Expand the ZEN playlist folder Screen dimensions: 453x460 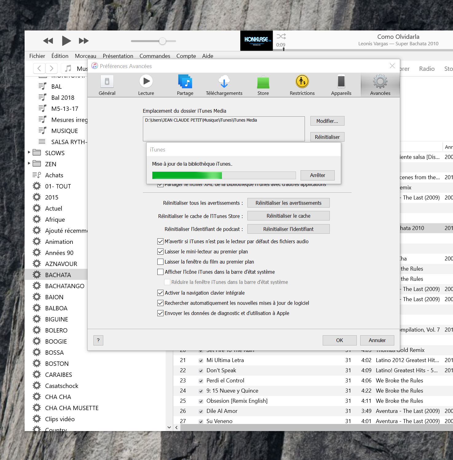pyautogui.click(x=29, y=163)
